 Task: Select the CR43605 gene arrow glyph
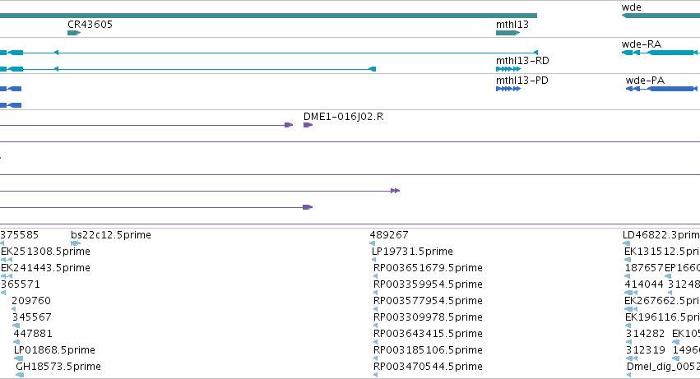click(74, 33)
